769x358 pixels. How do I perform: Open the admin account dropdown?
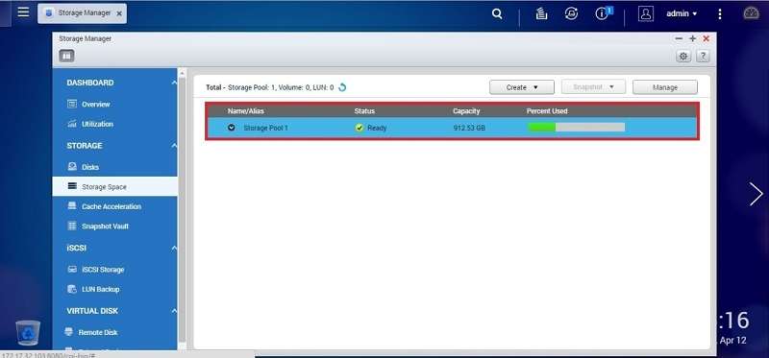click(x=682, y=13)
